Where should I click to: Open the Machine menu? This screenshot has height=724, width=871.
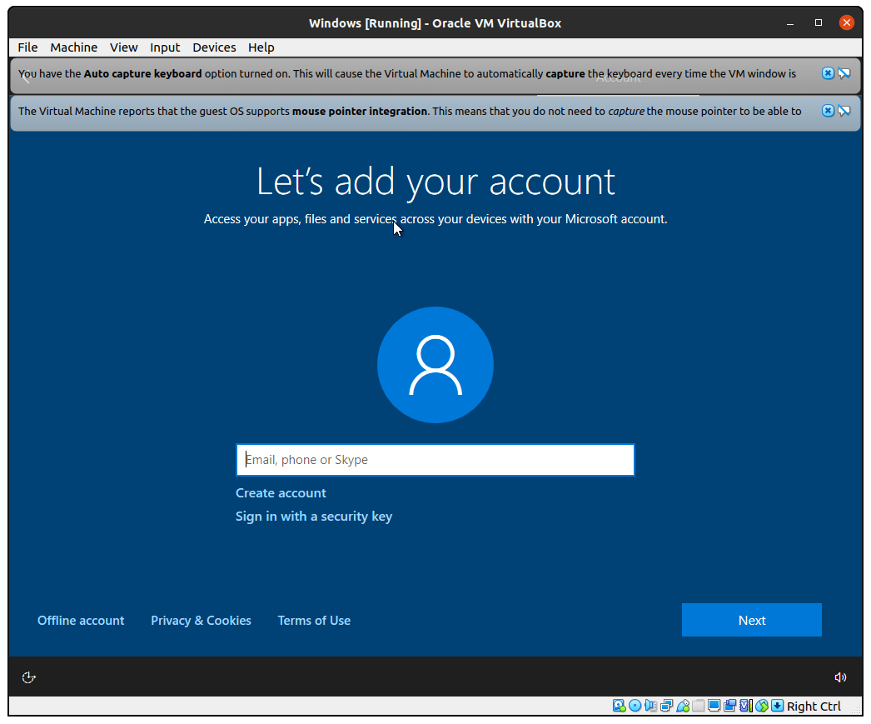tap(74, 47)
